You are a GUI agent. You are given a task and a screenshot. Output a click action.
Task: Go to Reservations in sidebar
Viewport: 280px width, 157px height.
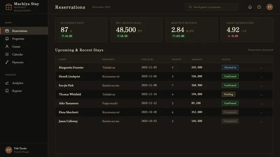pos(24,31)
